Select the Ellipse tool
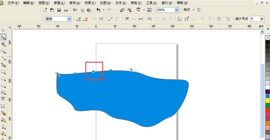The height and width of the screenshot is (140, 270). click(x=3, y=79)
